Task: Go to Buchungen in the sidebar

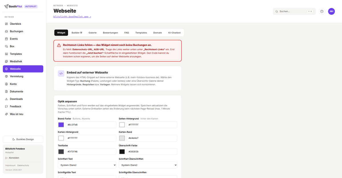Action: [x=23, y=31]
